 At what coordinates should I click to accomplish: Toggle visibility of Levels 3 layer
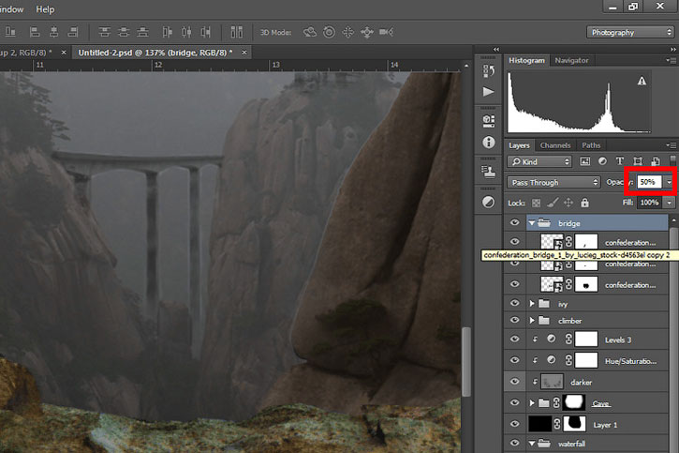coord(514,339)
